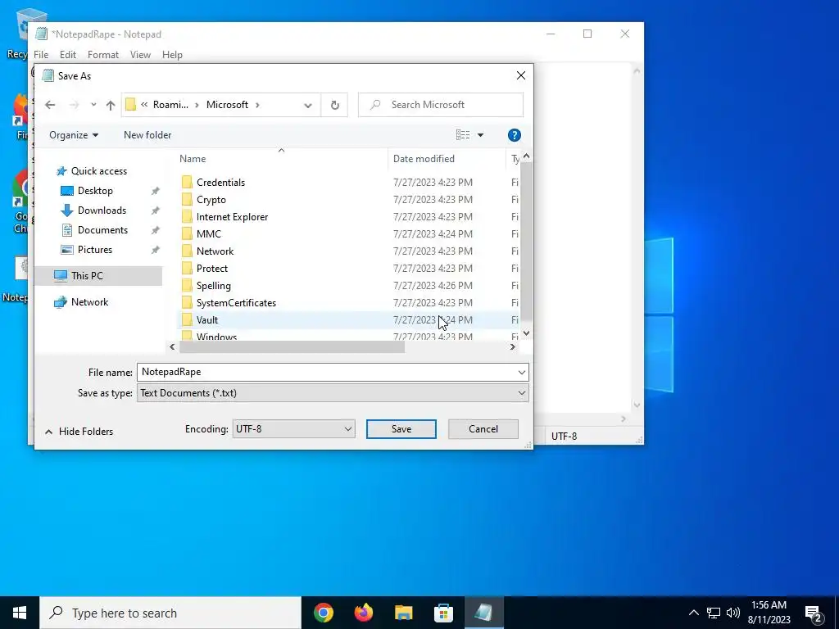
Task: Go up one folder level arrow
Action: point(111,105)
